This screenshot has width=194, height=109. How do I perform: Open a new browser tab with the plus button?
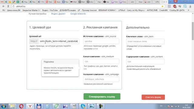[170, 2]
